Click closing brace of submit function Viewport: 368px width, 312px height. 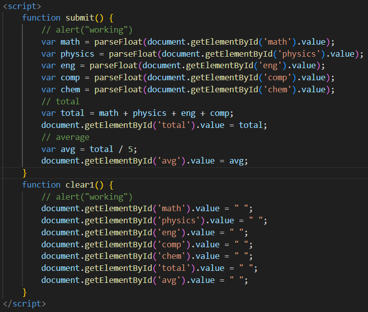tap(25, 173)
